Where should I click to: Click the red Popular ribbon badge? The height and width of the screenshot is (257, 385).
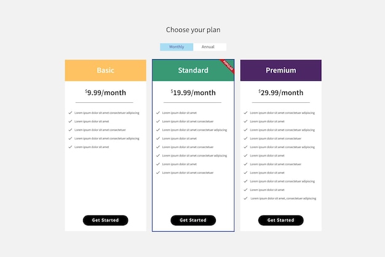228,65
